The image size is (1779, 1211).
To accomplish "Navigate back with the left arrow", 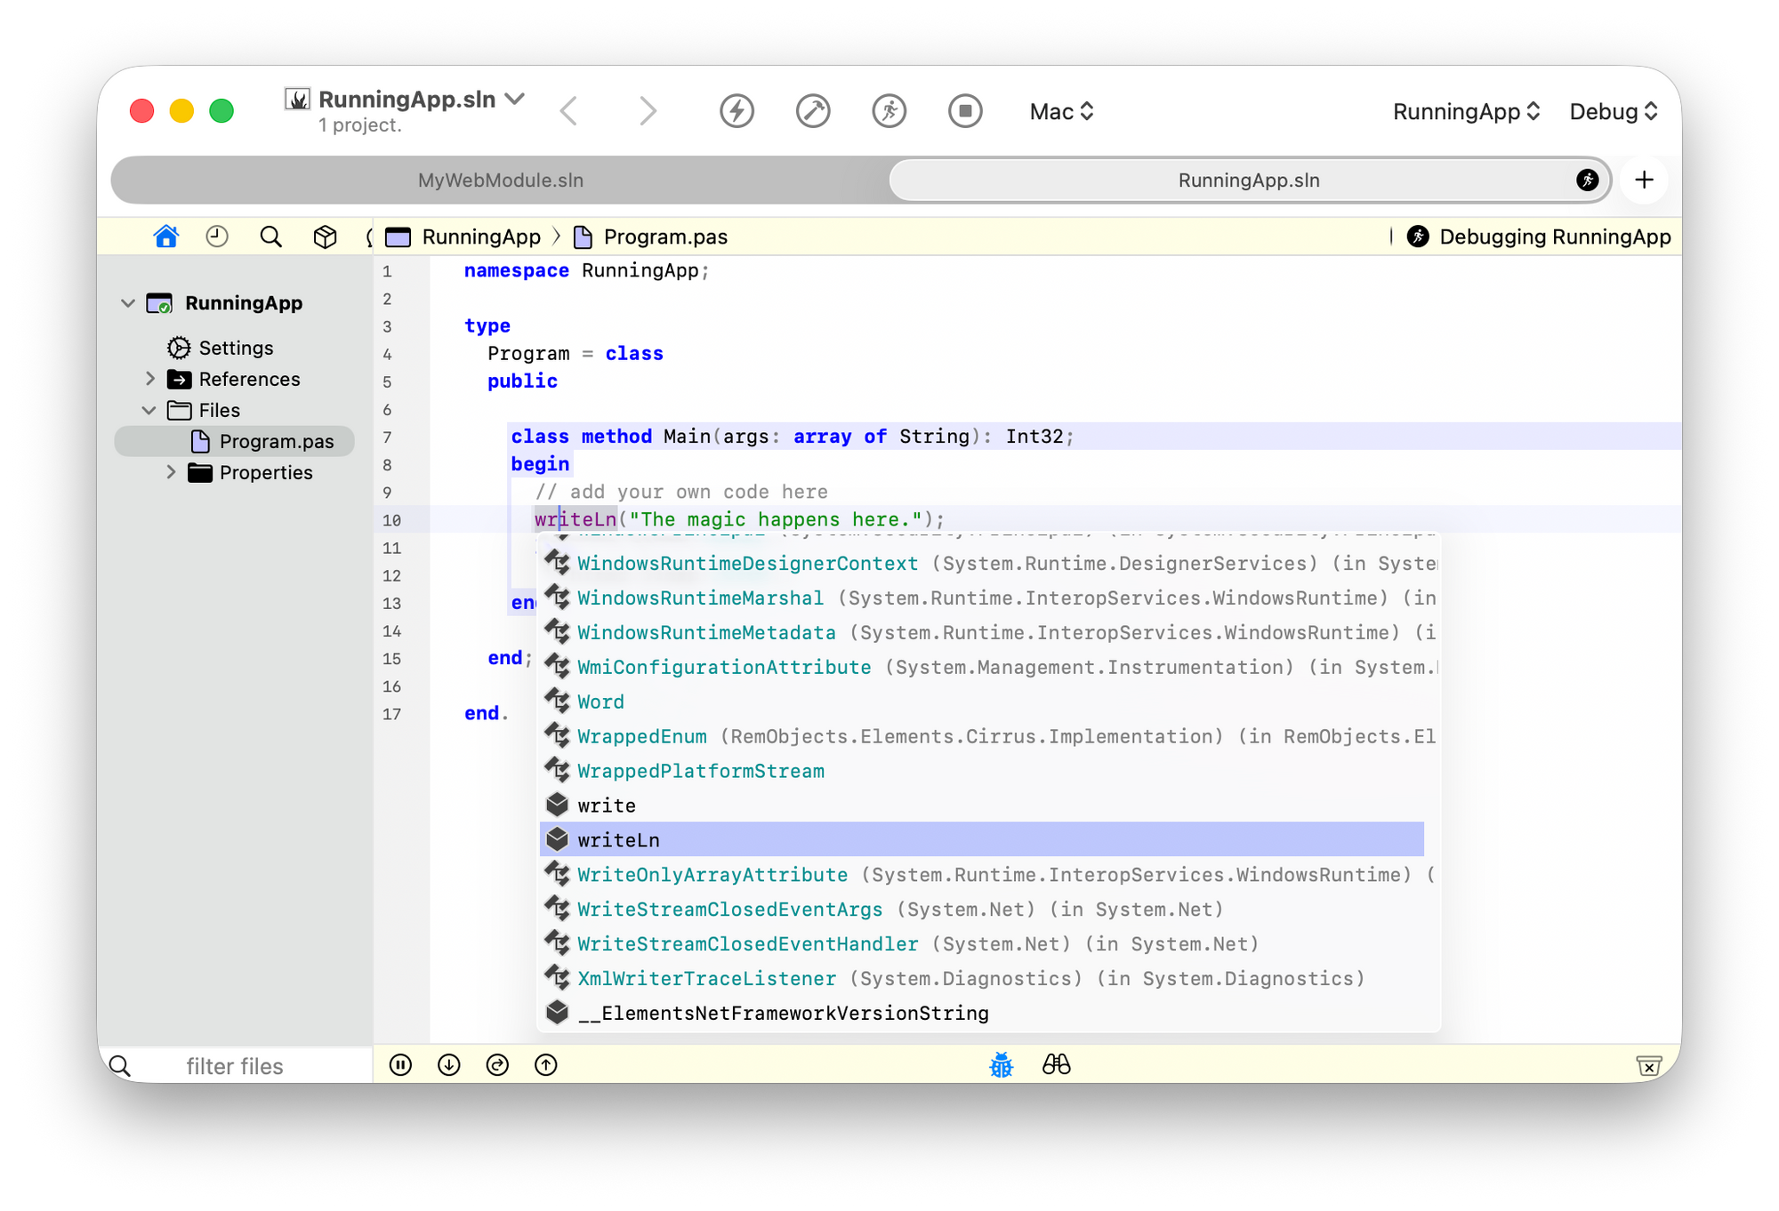I will coord(570,111).
